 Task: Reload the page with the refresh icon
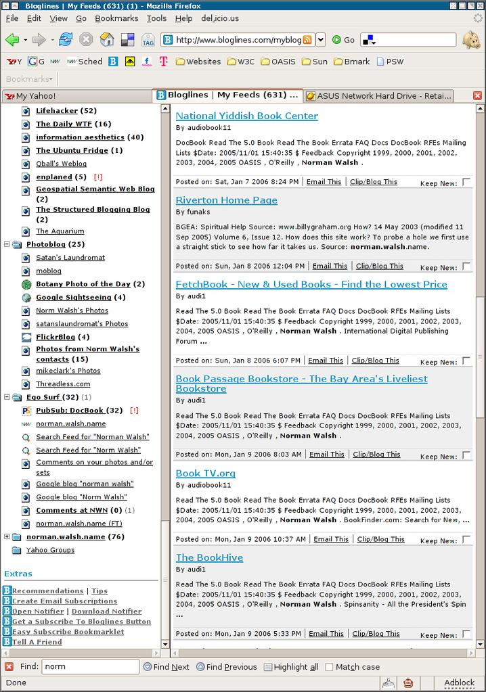[x=66, y=40]
